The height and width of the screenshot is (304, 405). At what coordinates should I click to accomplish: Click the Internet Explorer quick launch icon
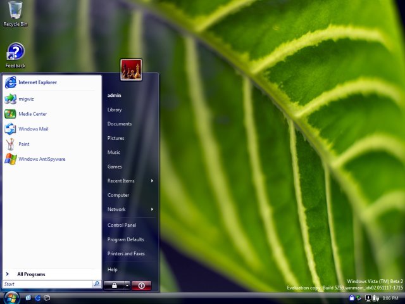38,298
